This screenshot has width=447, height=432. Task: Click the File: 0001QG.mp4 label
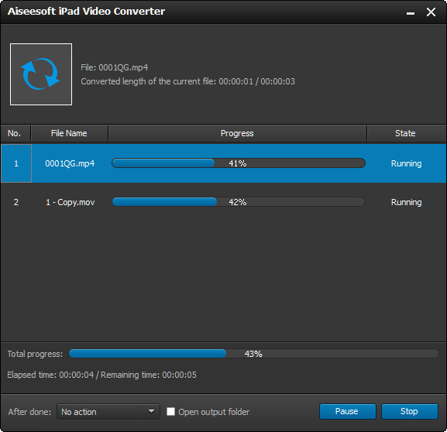[x=115, y=67]
